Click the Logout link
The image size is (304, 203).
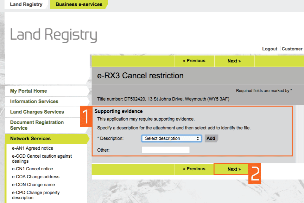(x=269, y=49)
